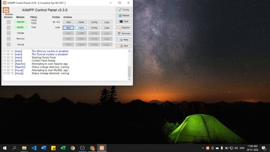270x152 pixels.
Task: Toggle the MySQL service checkbox
Action: [x=8, y=27]
